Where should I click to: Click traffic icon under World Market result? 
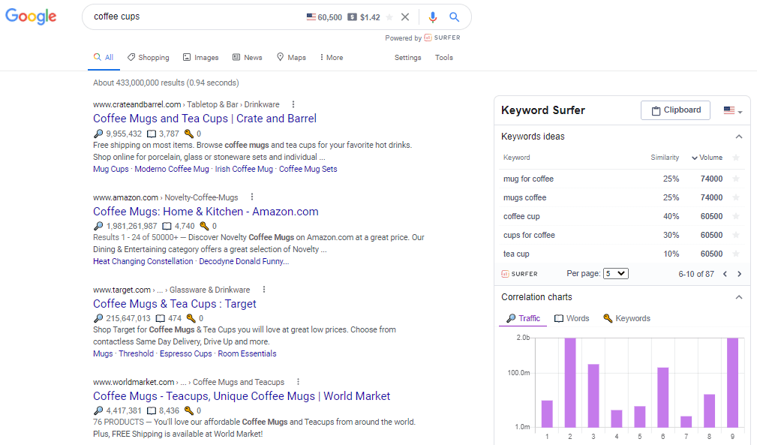98,410
